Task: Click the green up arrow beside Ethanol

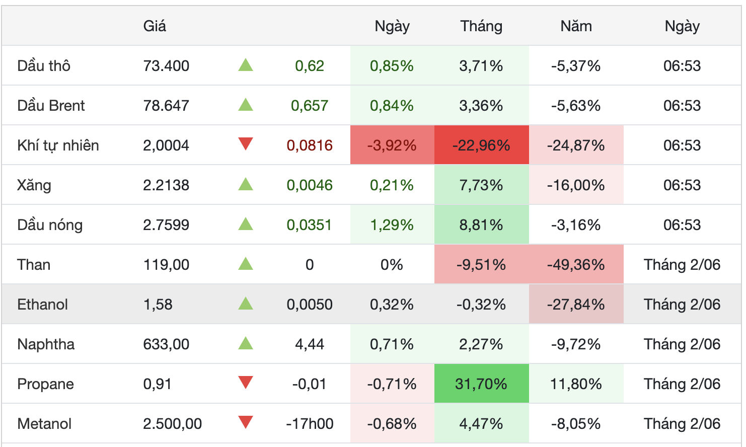Action: (246, 304)
